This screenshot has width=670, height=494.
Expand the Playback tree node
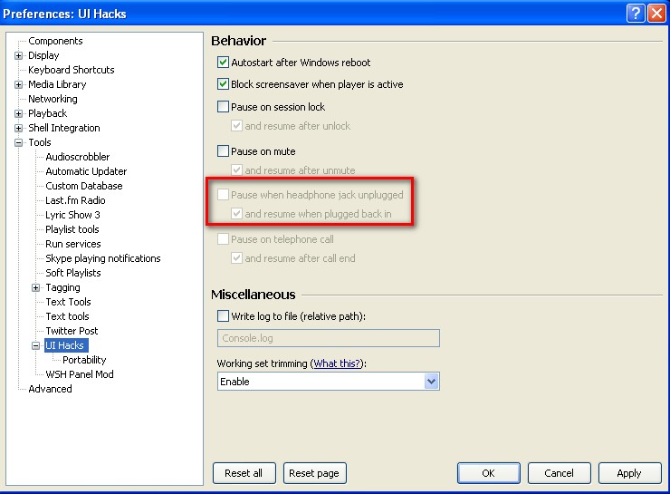pos(18,114)
